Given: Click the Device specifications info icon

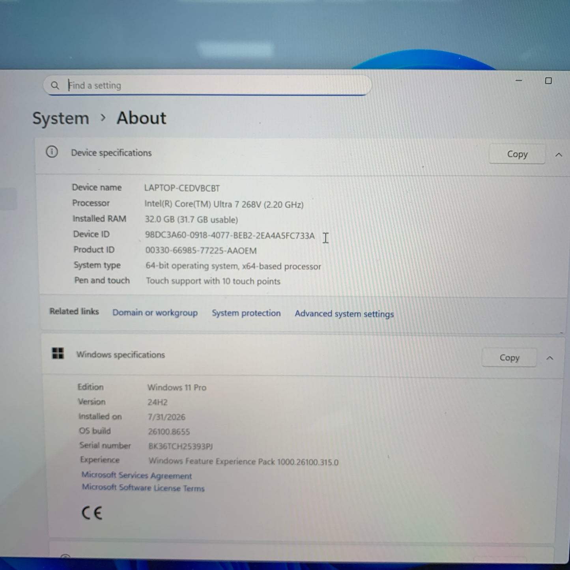Looking at the screenshot, I should tap(52, 151).
